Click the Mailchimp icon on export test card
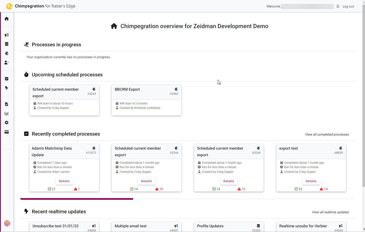The image size is (365, 232). point(341,148)
